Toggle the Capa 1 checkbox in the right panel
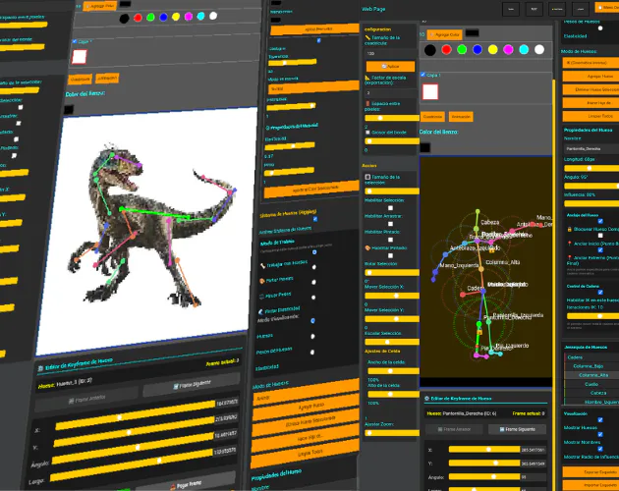Viewport: 619px width, 491px height. (422, 75)
